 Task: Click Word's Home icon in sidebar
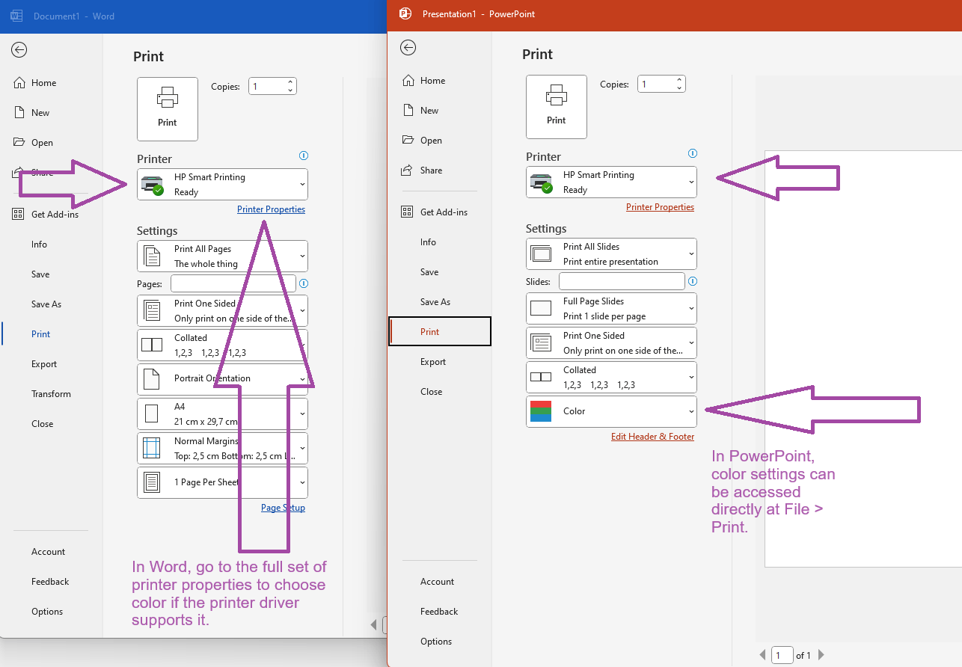(19, 83)
